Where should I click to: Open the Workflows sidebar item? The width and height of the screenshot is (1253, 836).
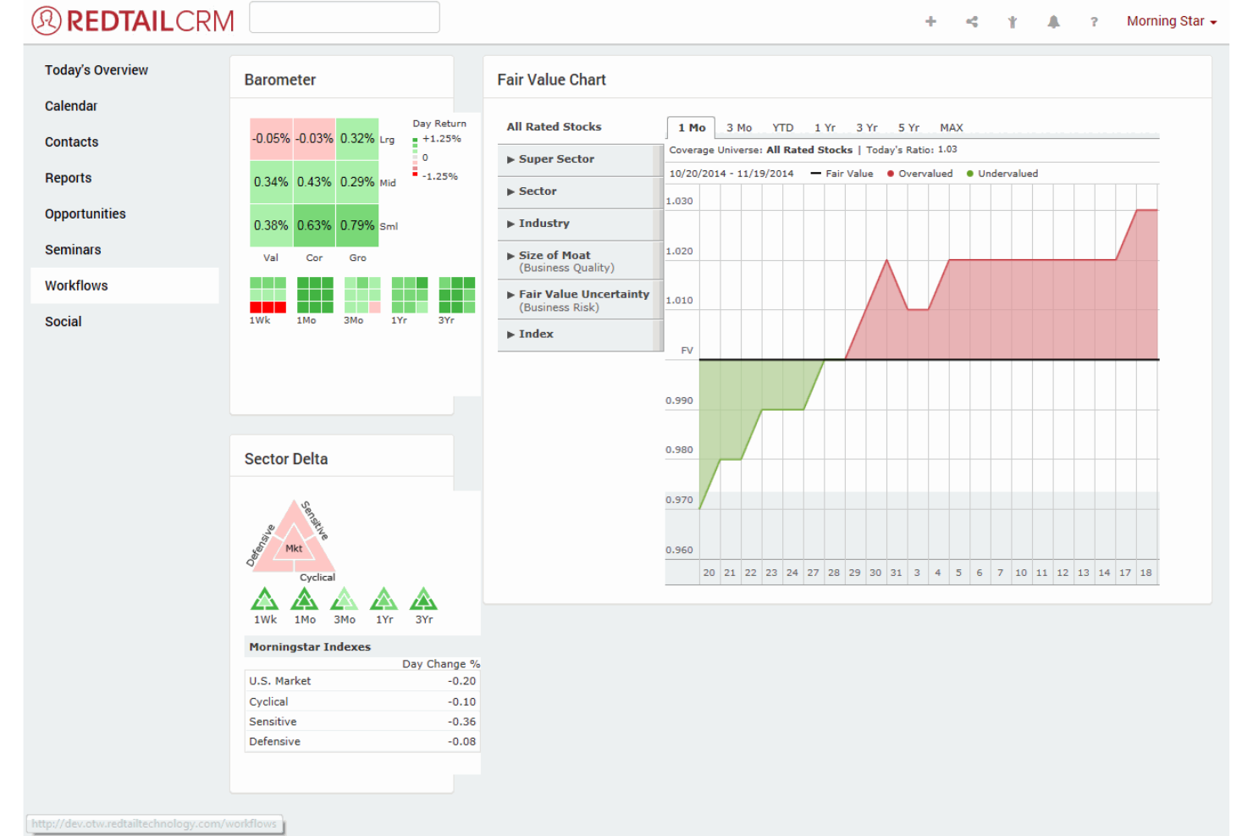click(76, 285)
